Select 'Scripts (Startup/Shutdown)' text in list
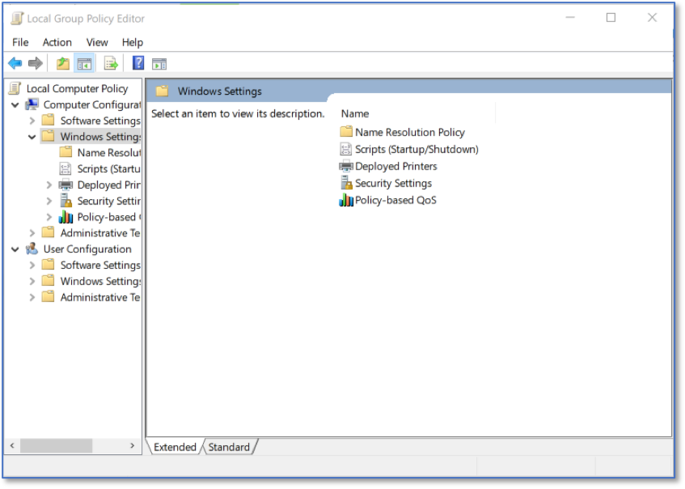Image resolution: width=685 pixels, height=489 pixels. point(416,149)
